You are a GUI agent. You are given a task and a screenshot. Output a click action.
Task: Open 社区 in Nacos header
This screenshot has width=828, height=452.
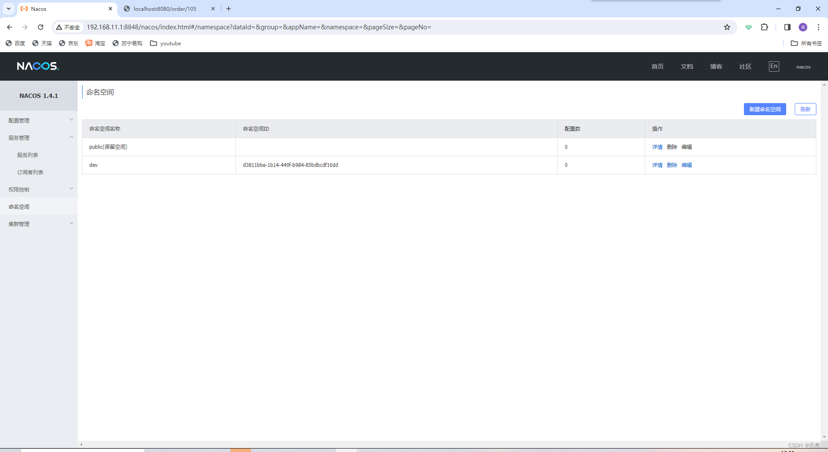click(745, 66)
